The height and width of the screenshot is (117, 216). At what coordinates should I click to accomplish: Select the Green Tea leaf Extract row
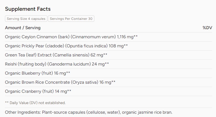point(109,55)
